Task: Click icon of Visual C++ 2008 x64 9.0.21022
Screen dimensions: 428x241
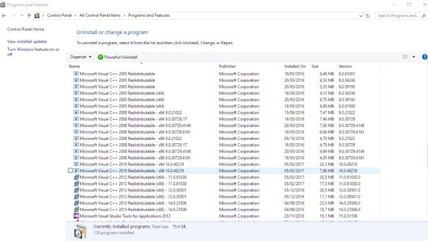Action: [x=76, y=112]
